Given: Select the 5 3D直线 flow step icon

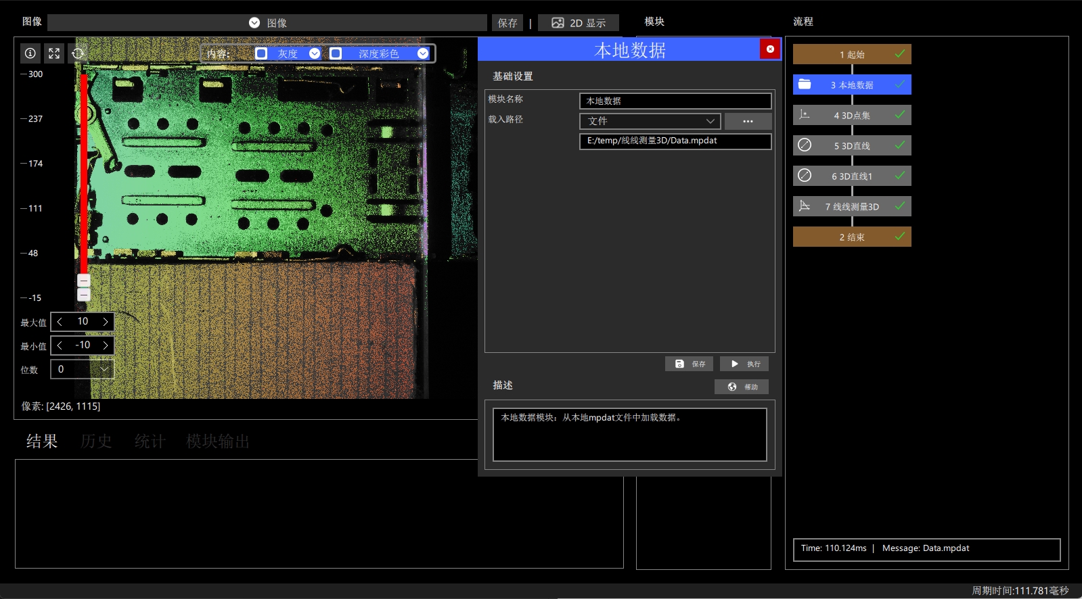Looking at the screenshot, I should (x=805, y=145).
